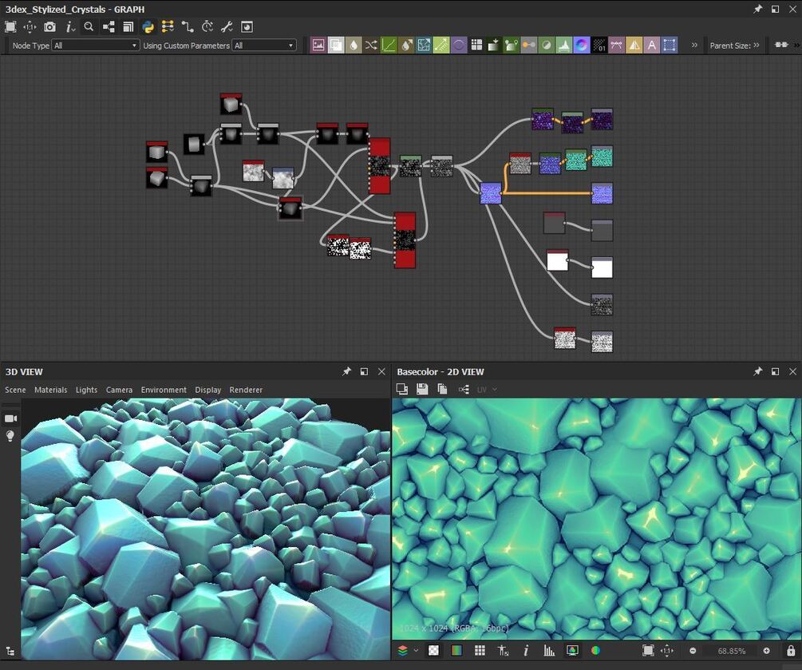The height and width of the screenshot is (670, 802).
Task: Open the graph tools wrench icon
Action: click(x=227, y=27)
